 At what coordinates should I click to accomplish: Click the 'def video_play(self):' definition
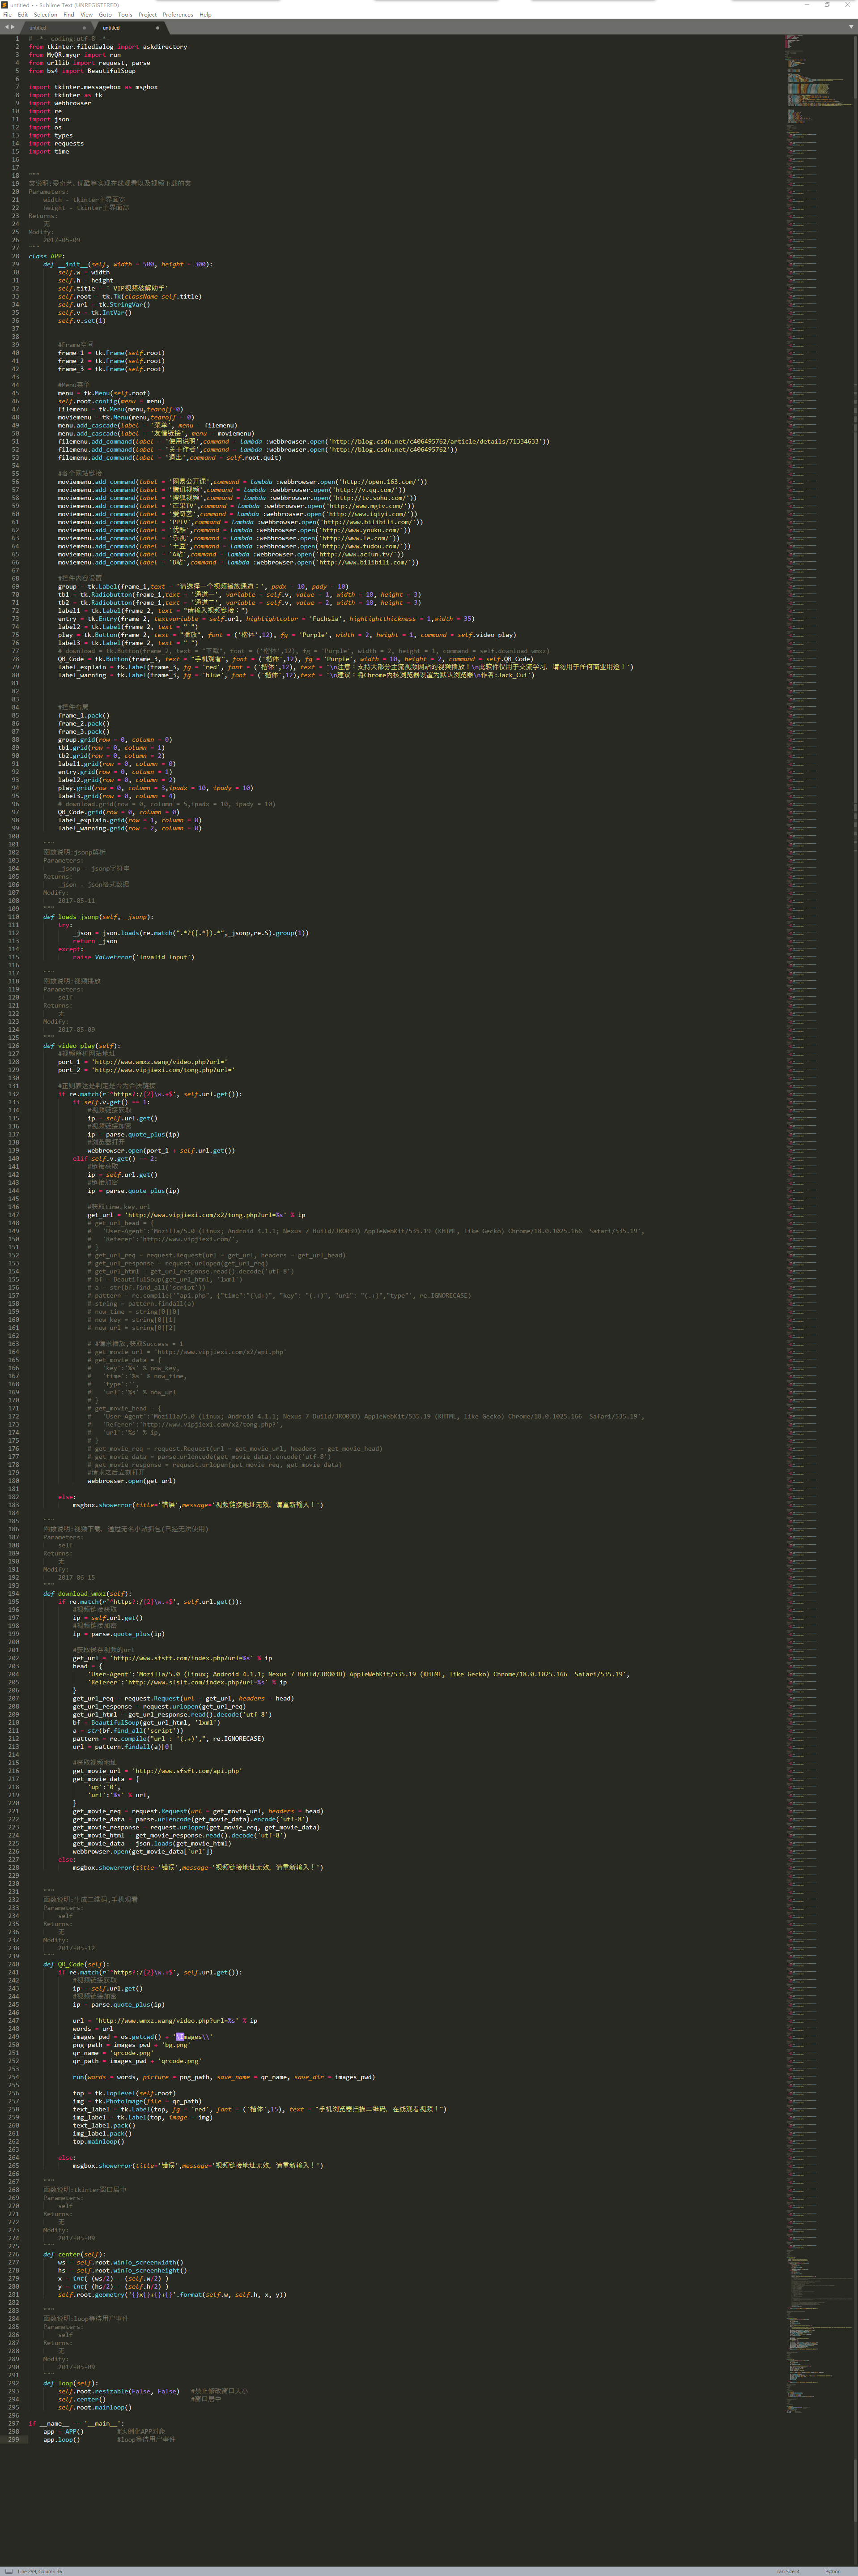81,1045
